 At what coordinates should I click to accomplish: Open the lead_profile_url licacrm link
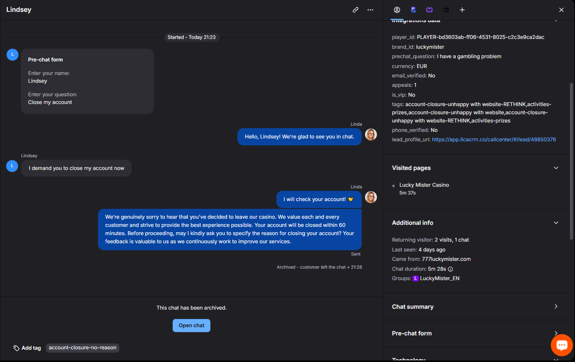[x=494, y=140]
